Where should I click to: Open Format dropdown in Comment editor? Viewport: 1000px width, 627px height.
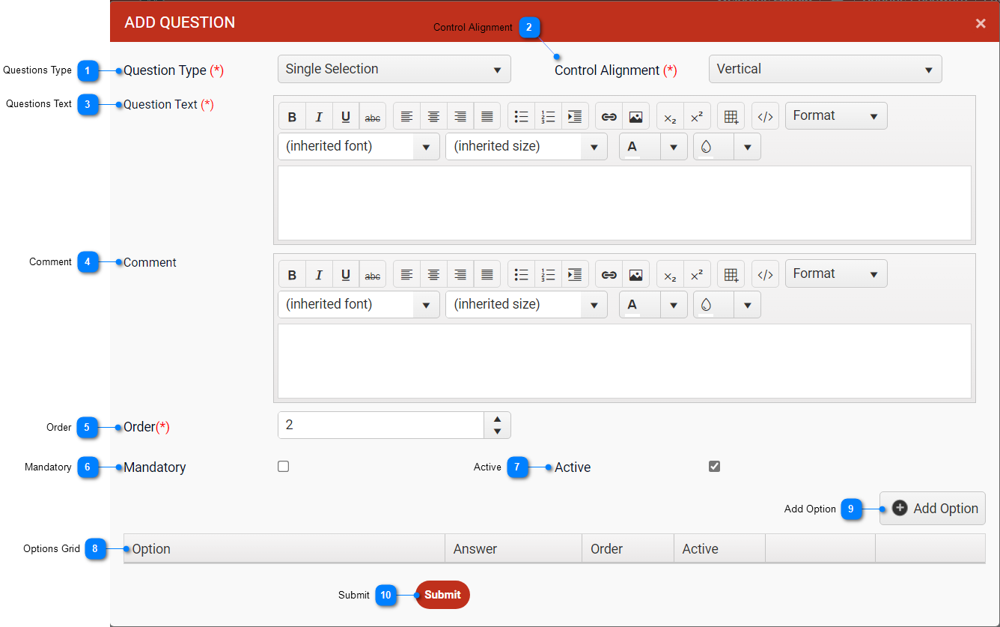(836, 274)
